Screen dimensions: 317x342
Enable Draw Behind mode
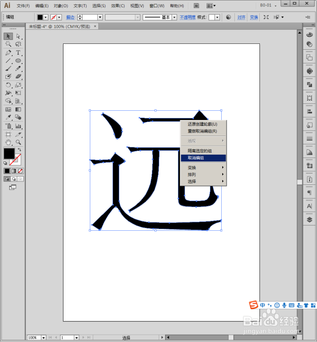click(x=14, y=179)
